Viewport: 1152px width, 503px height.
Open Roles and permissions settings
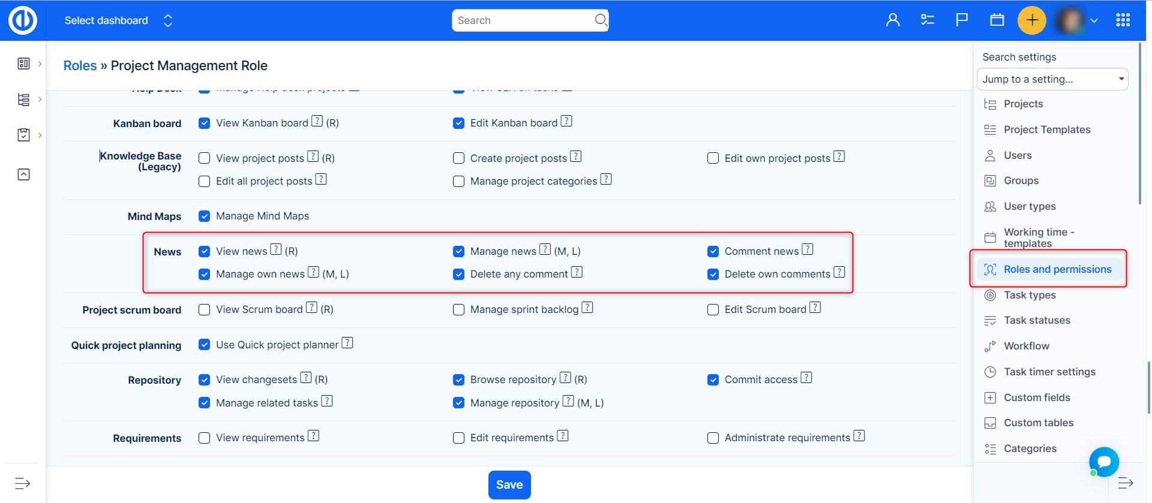pos(1057,269)
